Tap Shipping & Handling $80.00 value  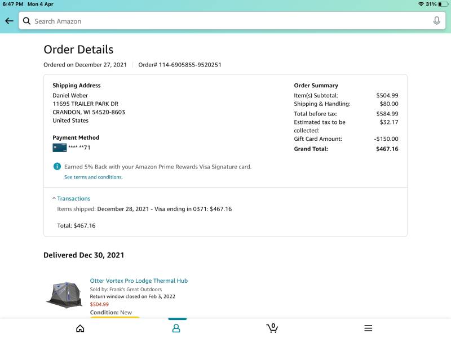389,104
